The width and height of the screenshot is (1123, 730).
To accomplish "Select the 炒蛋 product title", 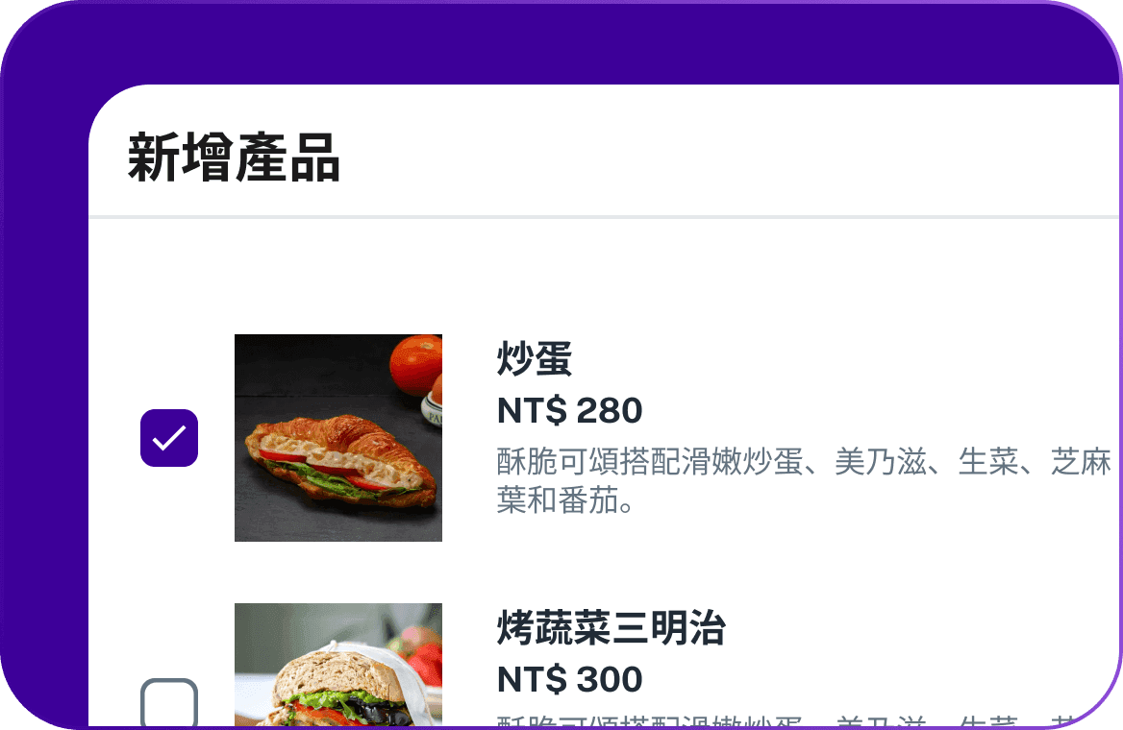I will pos(535,358).
